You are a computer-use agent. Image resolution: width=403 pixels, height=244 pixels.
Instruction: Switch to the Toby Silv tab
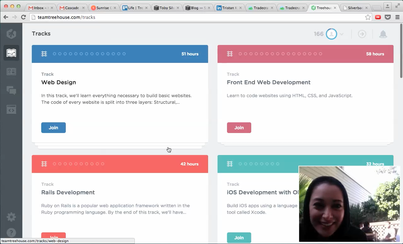click(166, 8)
